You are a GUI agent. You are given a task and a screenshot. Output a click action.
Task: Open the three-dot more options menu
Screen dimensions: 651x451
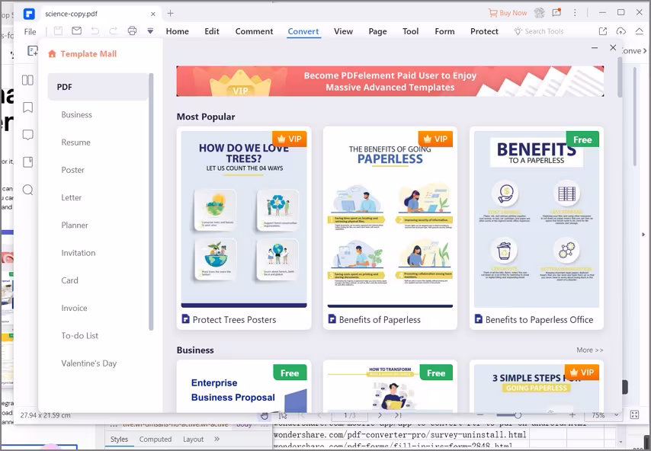575,13
